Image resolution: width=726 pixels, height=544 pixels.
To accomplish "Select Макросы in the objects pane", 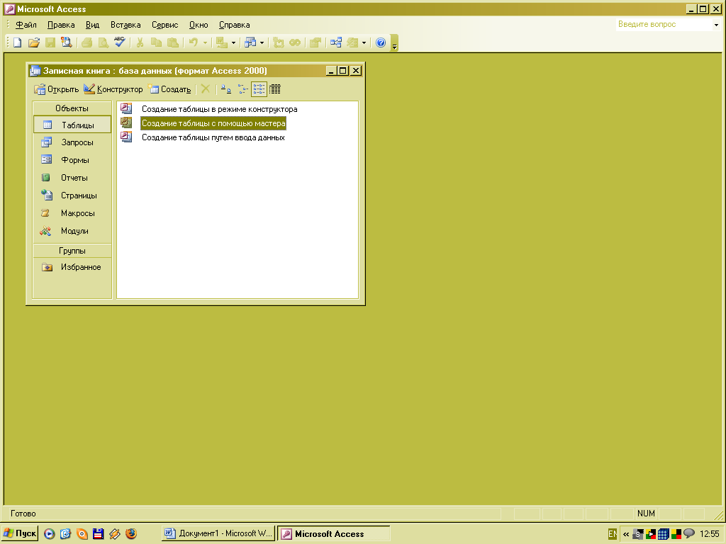I will pyautogui.click(x=72, y=213).
